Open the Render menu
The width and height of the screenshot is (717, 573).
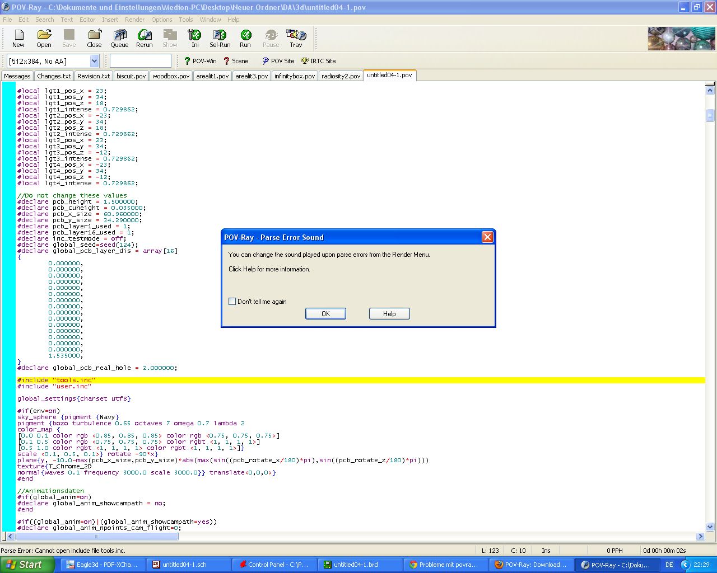134,20
